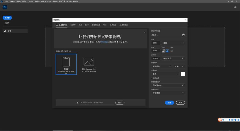Open the 编辑(E) menu
Screen dimensions: 240x131
click(x=13, y=1)
